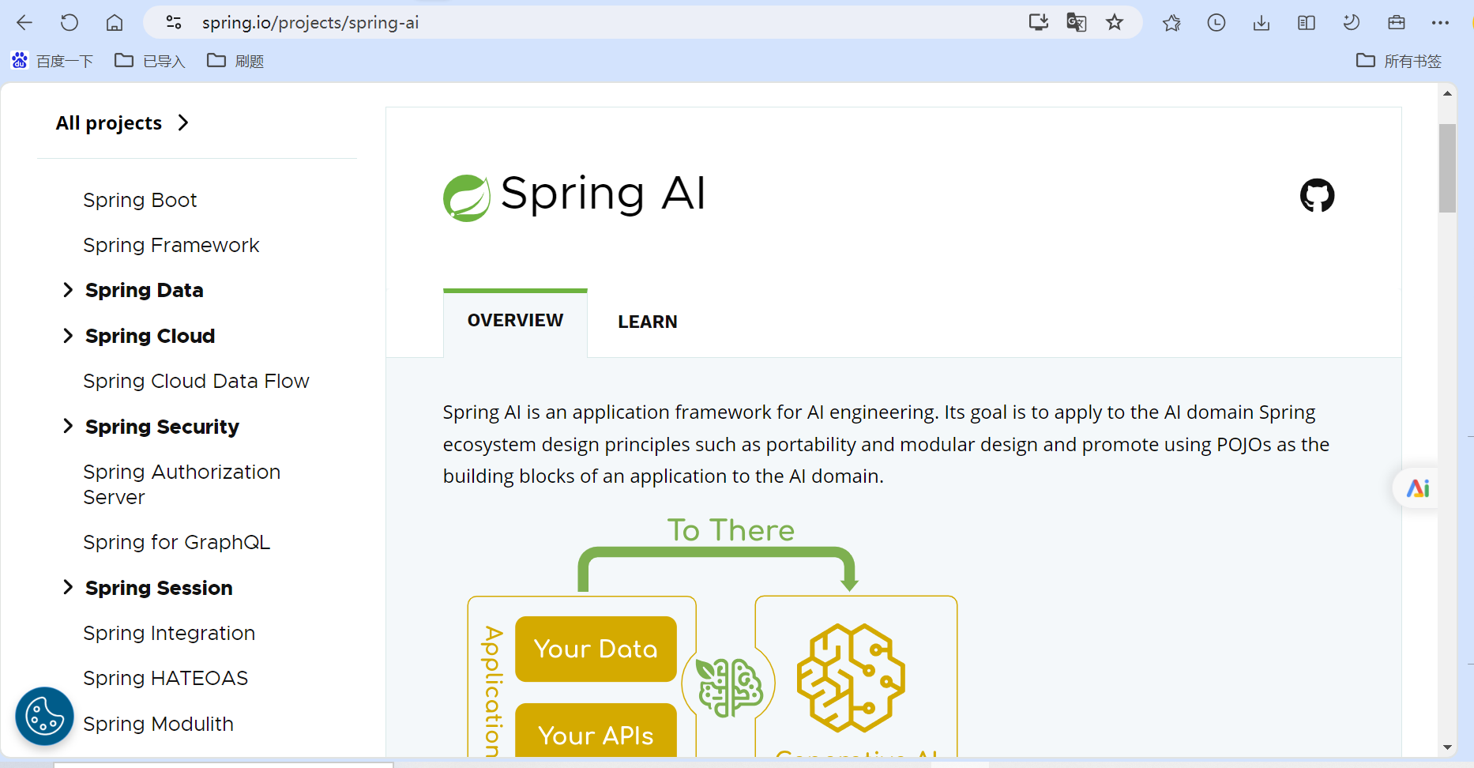Open Spring Cloud Data Flow project
Viewport: 1474px width, 768px height.
[x=196, y=381]
